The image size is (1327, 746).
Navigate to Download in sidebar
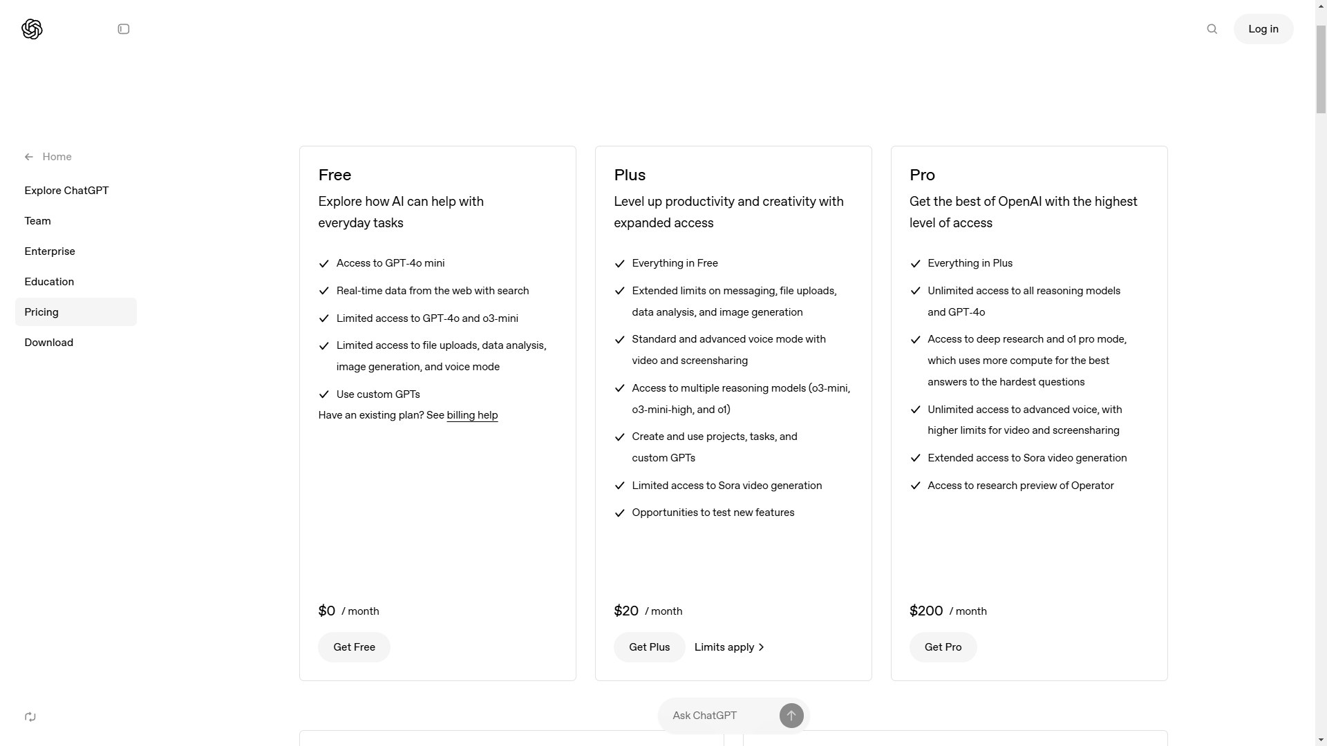49,343
